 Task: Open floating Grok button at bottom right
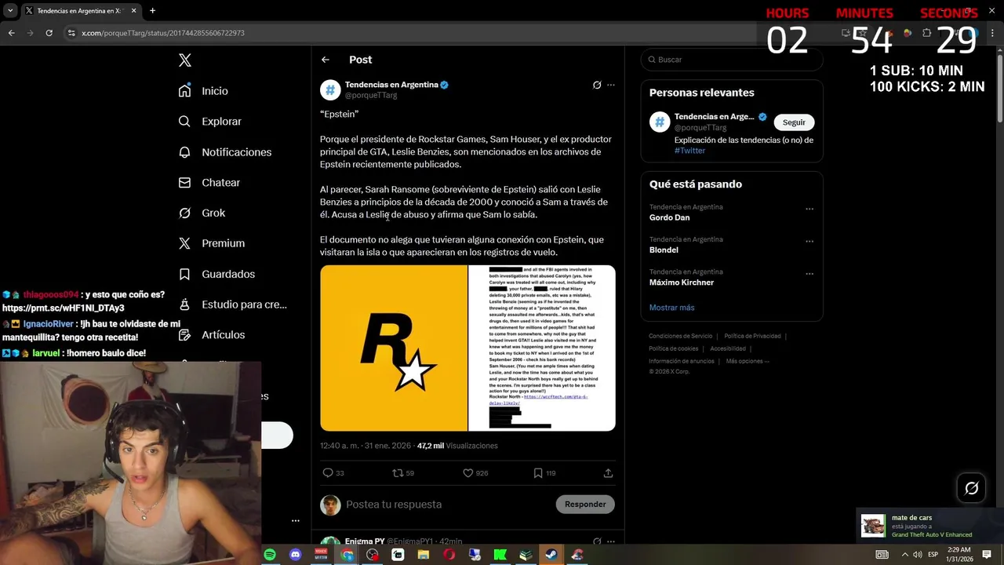pyautogui.click(x=971, y=488)
